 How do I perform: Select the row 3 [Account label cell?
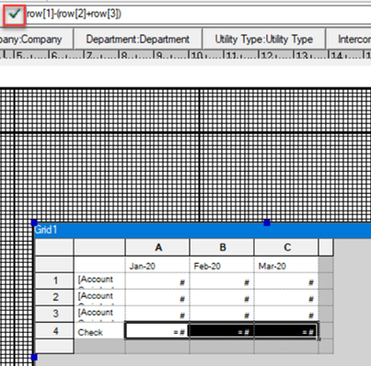(x=99, y=314)
